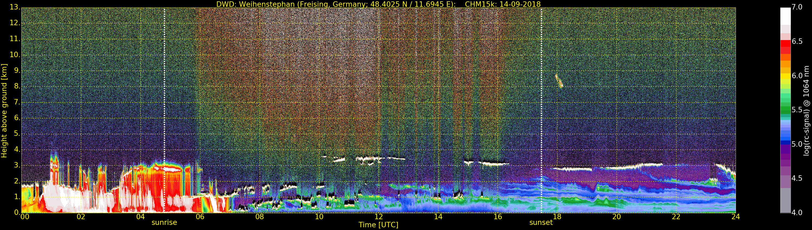Click the colorbar '4.0' tick label
The width and height of the screenshot is (812, 230).
coord(797,213)
